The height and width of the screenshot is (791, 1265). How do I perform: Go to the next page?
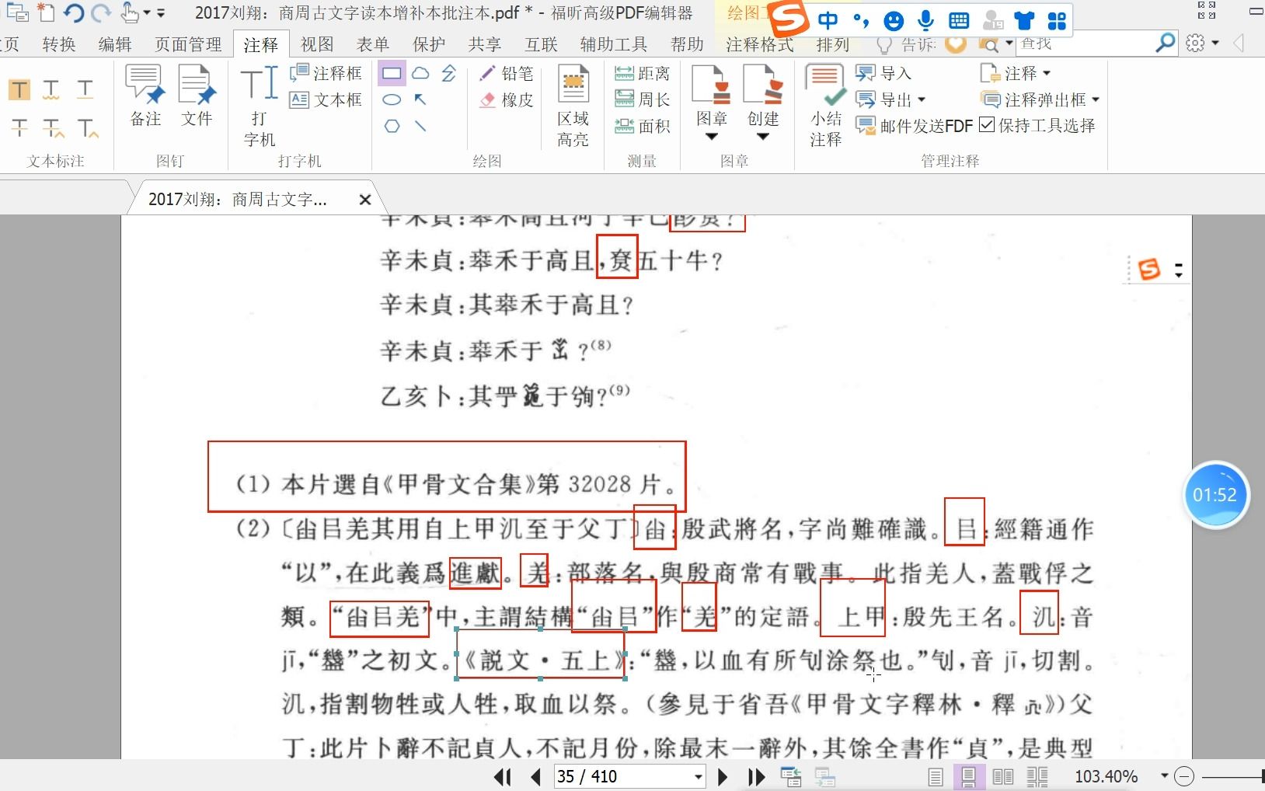pos(723,776)
